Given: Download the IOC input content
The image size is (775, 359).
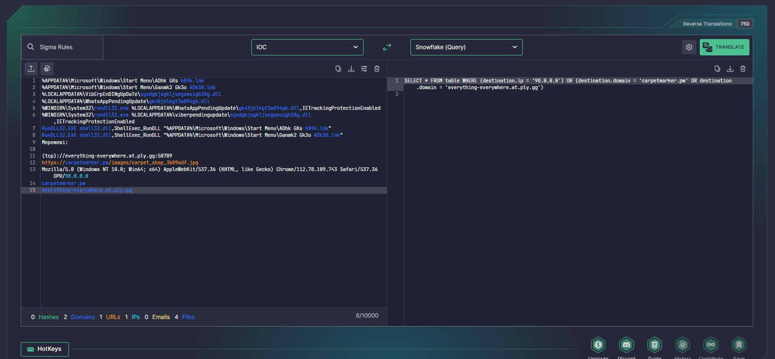Looking at the screenshot, I should pyautogui.click(x=351, y=69).
